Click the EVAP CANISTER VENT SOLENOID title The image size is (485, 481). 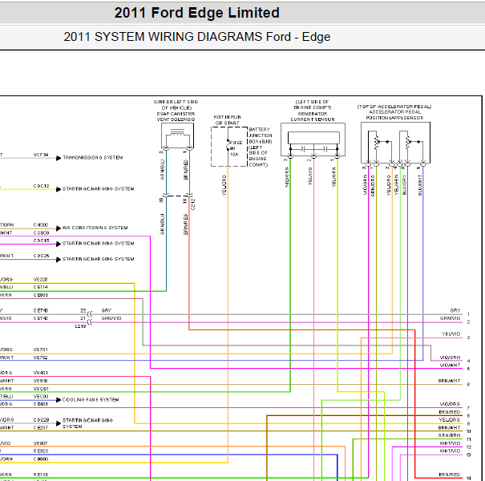(x=176, y=116)
